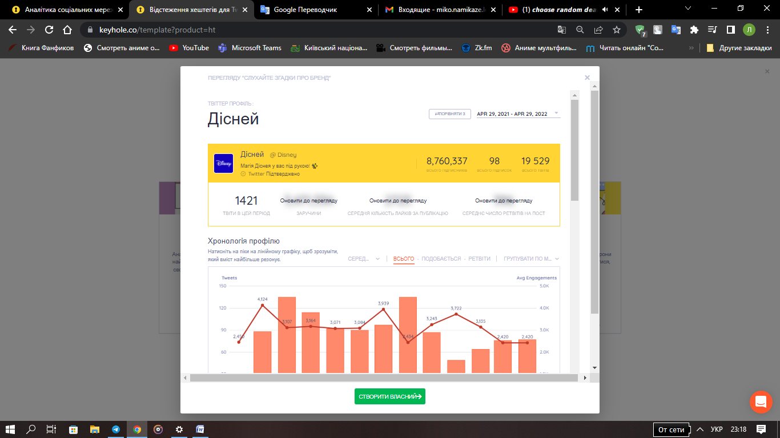This screenshot has height=438, width=780.
Task: Click Оновити до перегляду for average retweets
Action: (x=504, y=201)
